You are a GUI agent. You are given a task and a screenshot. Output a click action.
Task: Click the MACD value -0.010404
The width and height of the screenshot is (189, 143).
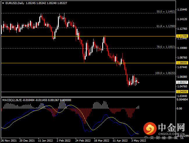point(29,100)
